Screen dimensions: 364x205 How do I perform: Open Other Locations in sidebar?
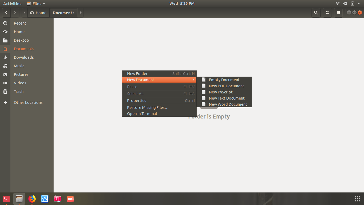(x=28, y=102)
